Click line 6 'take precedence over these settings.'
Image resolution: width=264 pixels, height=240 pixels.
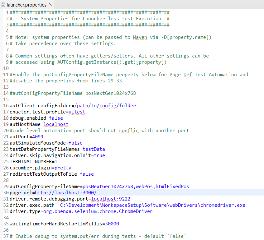(x=63, y=44)
